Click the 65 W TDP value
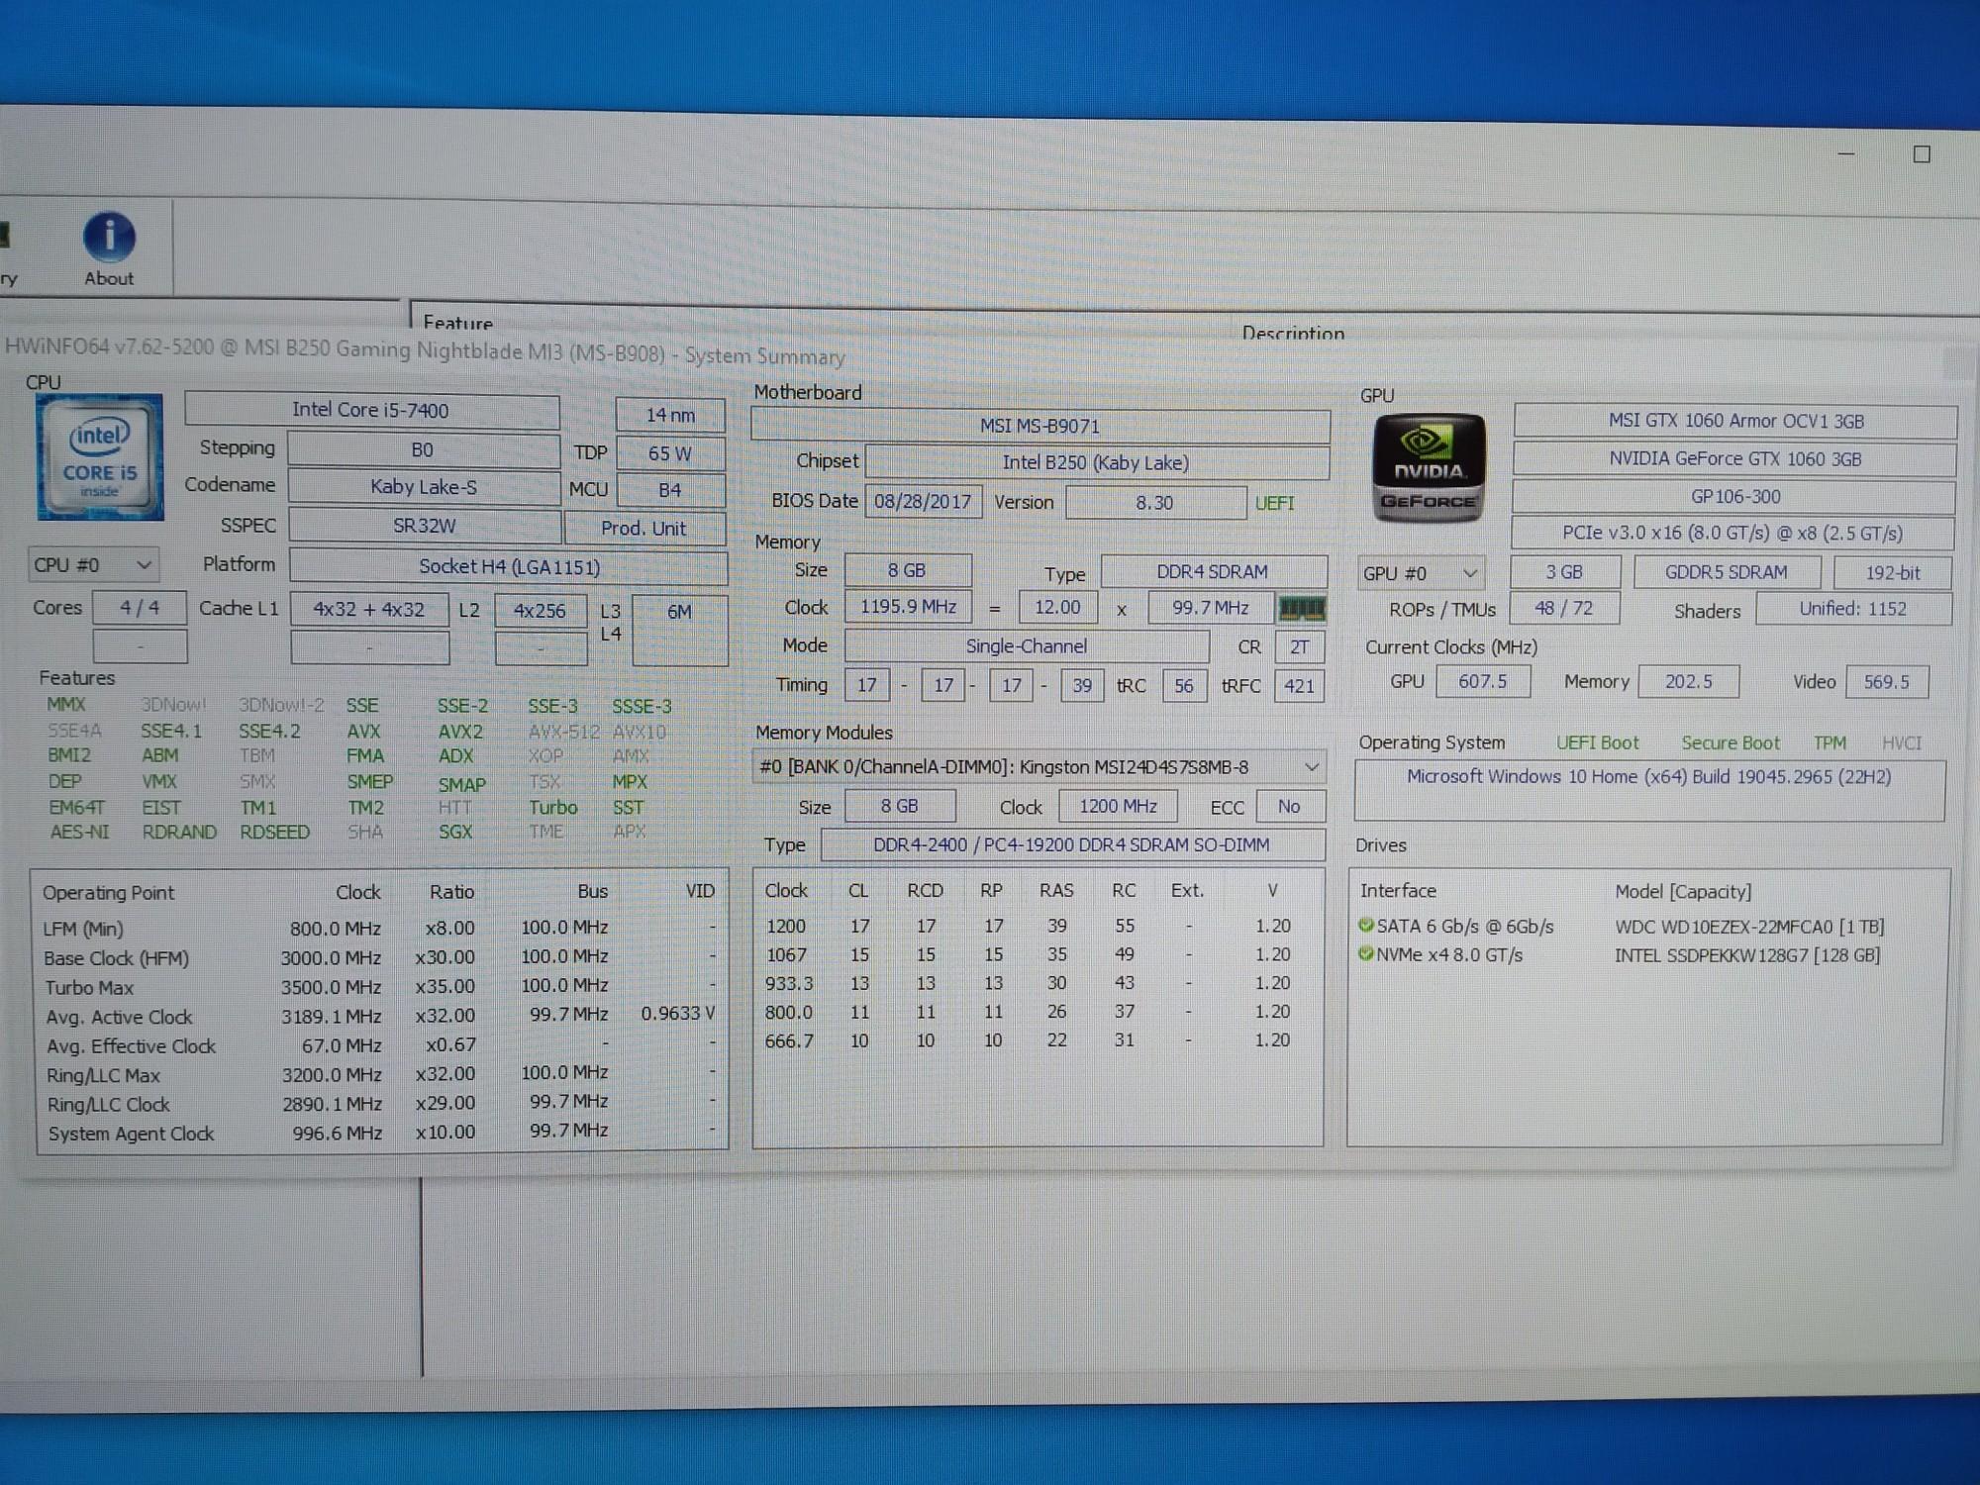Screen dimensions: 1980x1485 point(670,453)
